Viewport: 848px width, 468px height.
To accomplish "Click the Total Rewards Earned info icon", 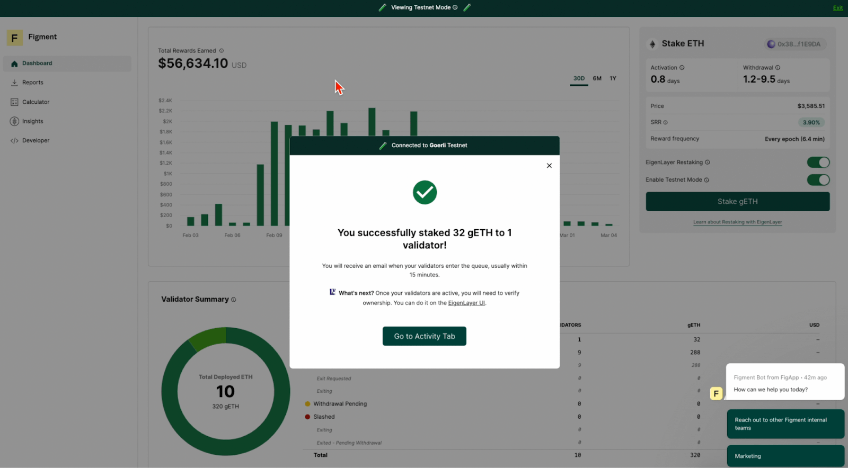I will tap(222, 51).
